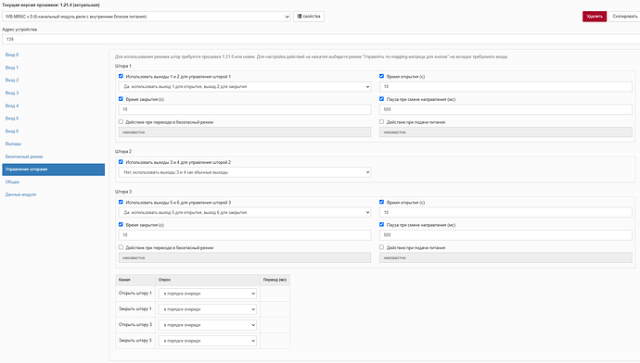Edit curtain 1 opening time field

(506, 87)
